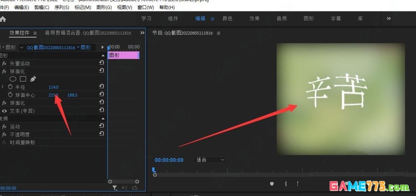Click the program monitor time ruler playhead
The height and width of the screenshot is (196, 416).
(x=154, y=169)
